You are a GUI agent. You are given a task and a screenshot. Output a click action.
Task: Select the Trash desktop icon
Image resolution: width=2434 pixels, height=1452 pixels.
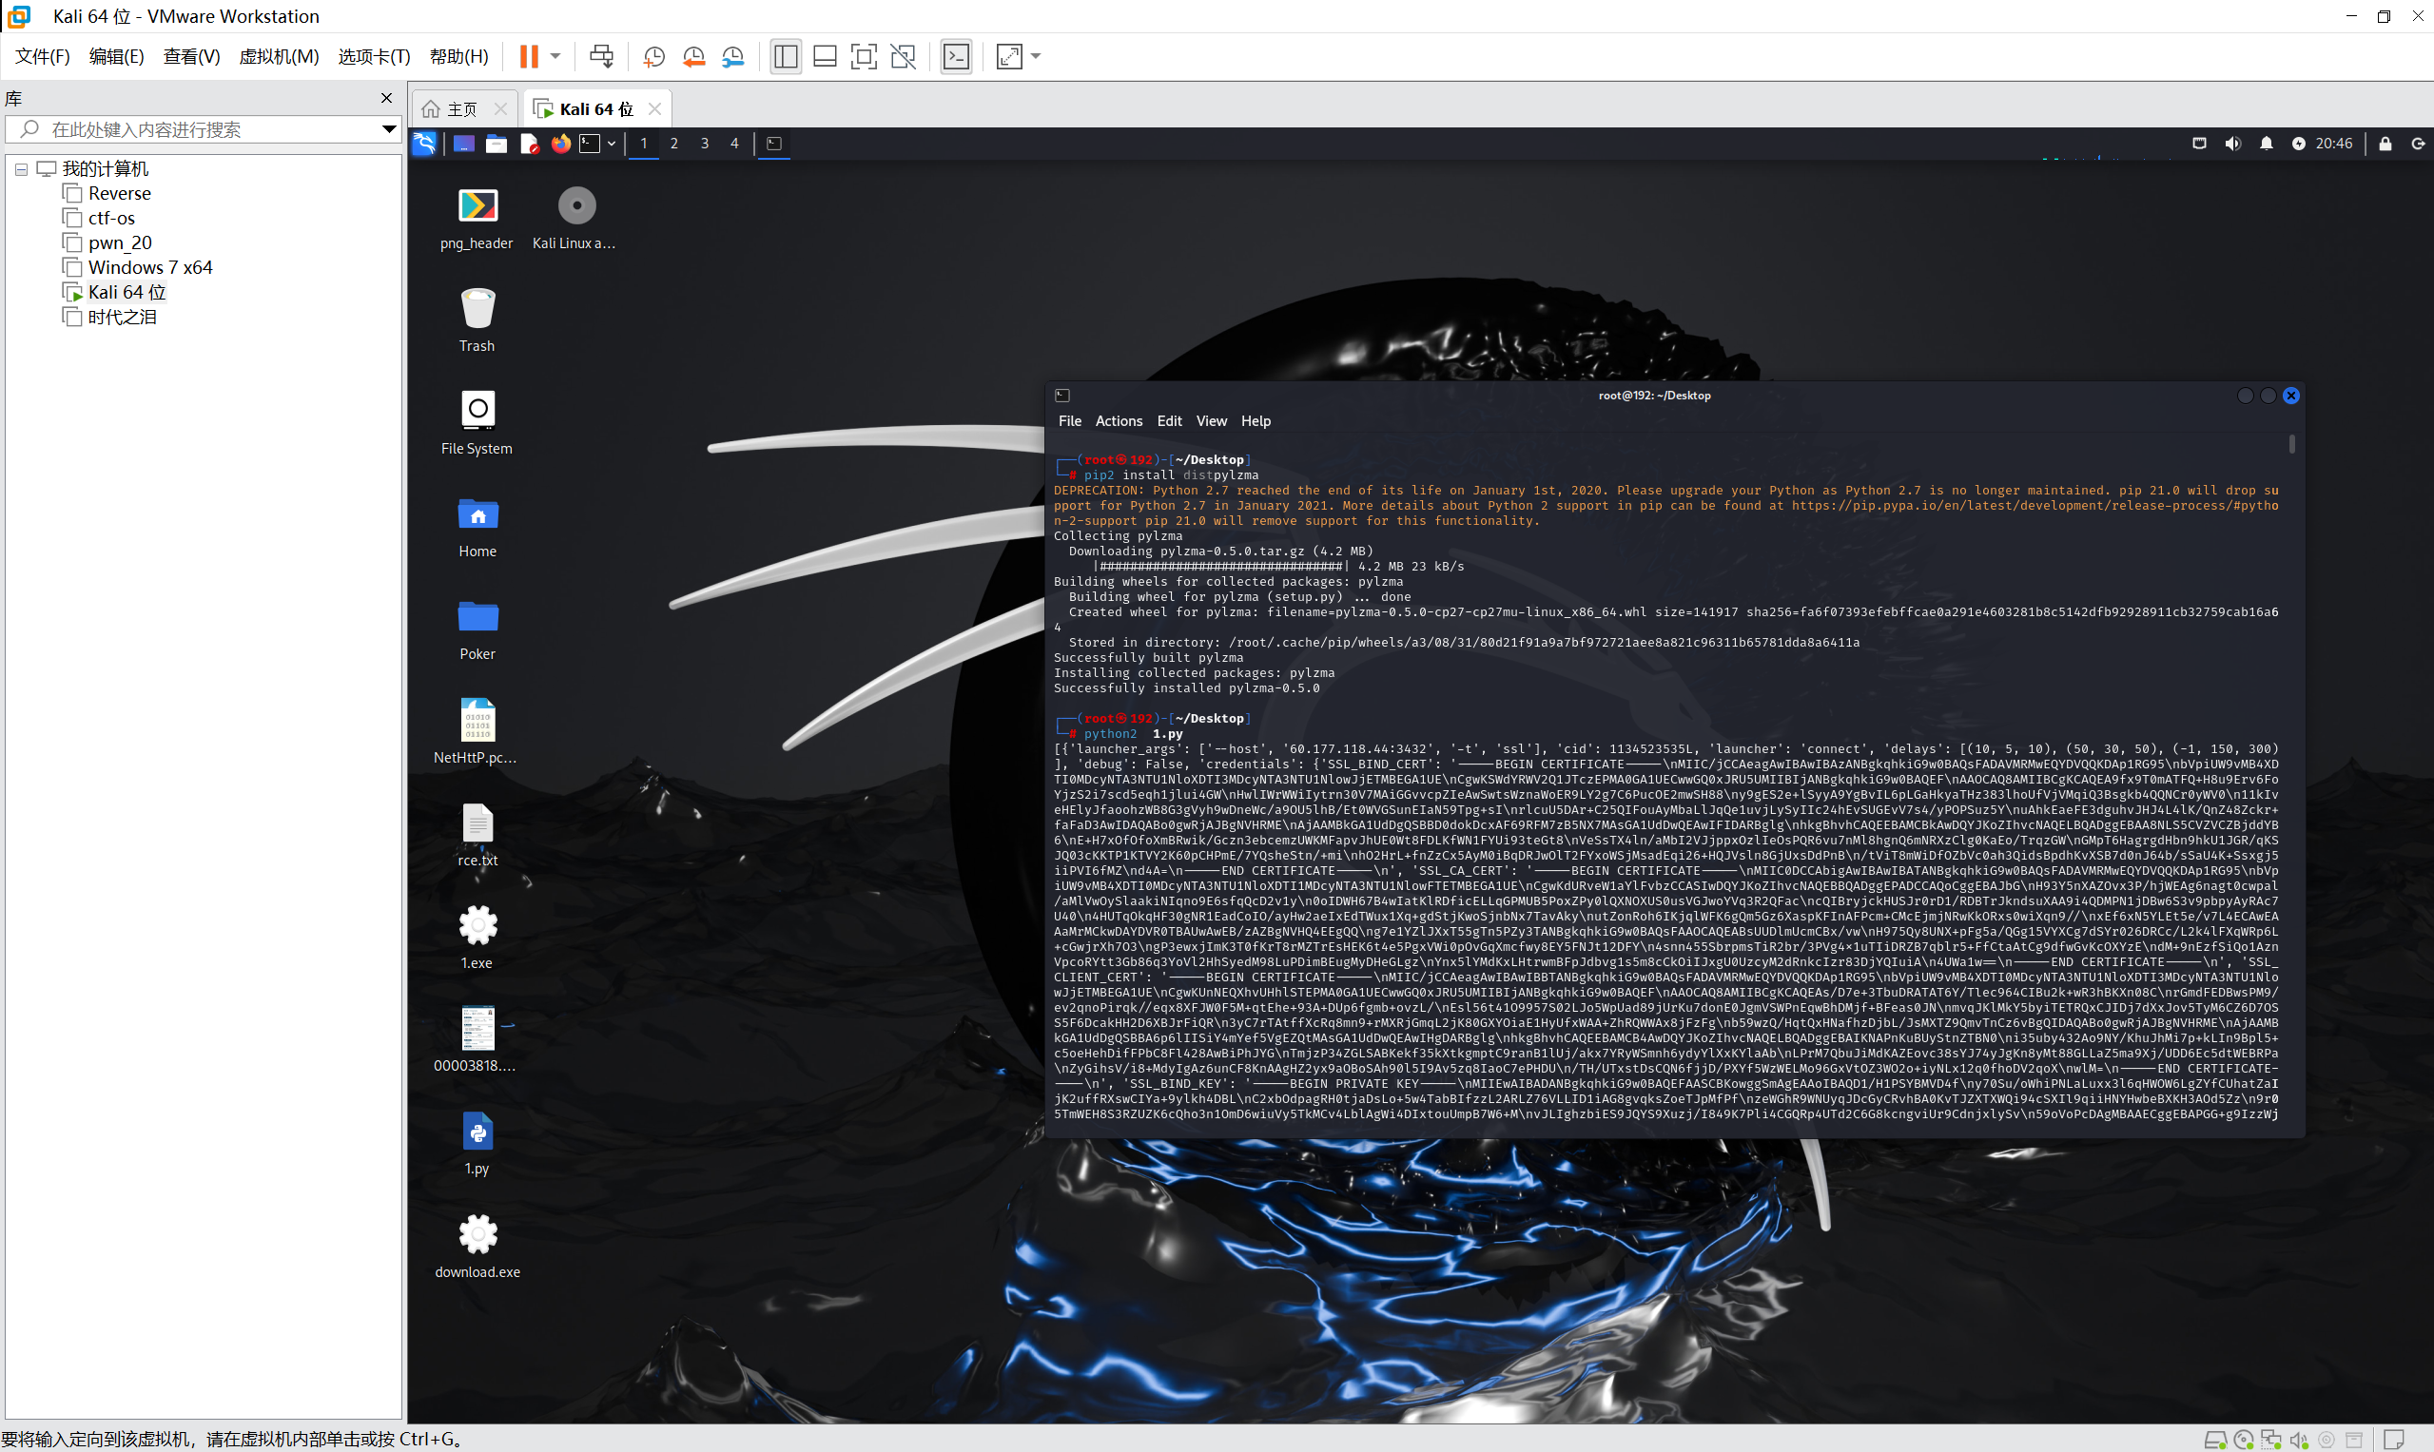[x=477, y=319]
